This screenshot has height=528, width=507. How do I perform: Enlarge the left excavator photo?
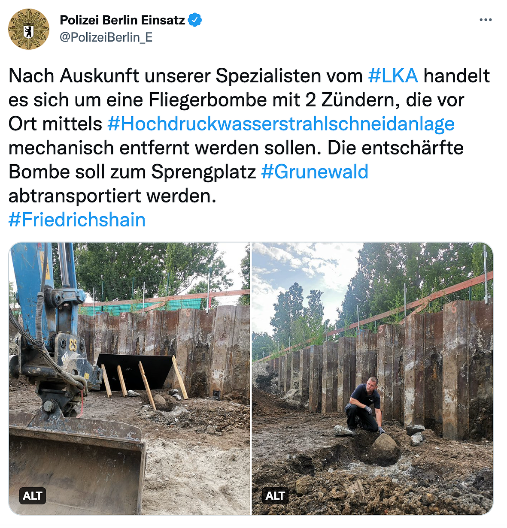[129, 378]
